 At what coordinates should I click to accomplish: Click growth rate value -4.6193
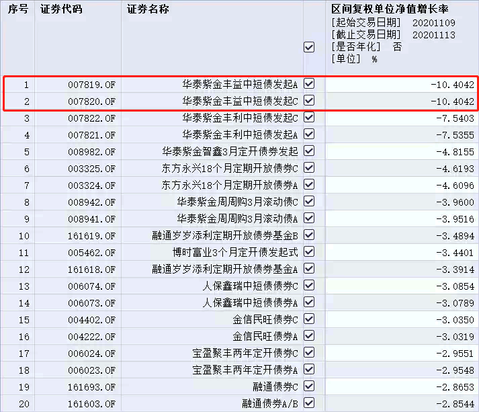click(x=455, y=169)
